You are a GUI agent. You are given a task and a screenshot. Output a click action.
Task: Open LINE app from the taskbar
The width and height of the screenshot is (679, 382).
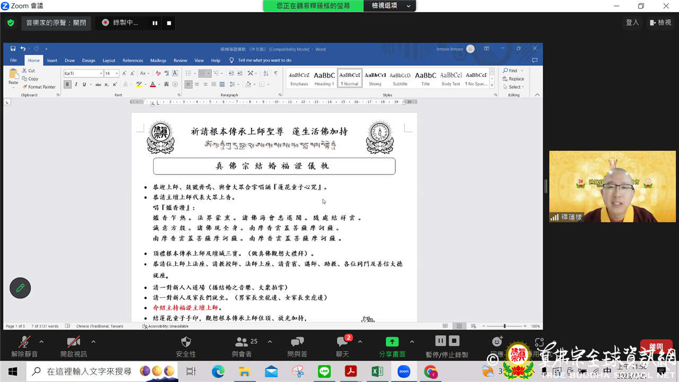pos(324,371)
